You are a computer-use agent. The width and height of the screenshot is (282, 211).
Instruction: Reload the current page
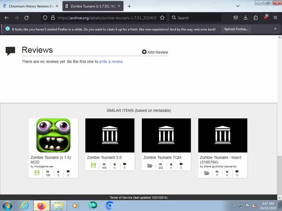[26, 18]
